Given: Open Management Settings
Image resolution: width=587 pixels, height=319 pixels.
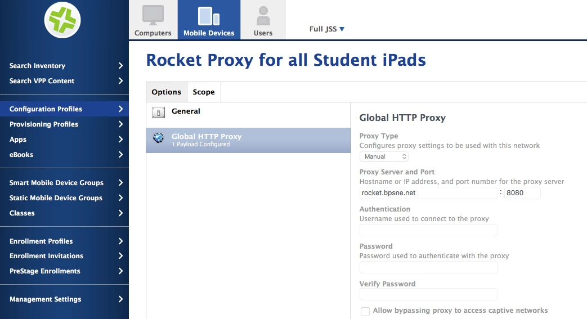Looking at the screenshot, I should [x=64, y=299].
